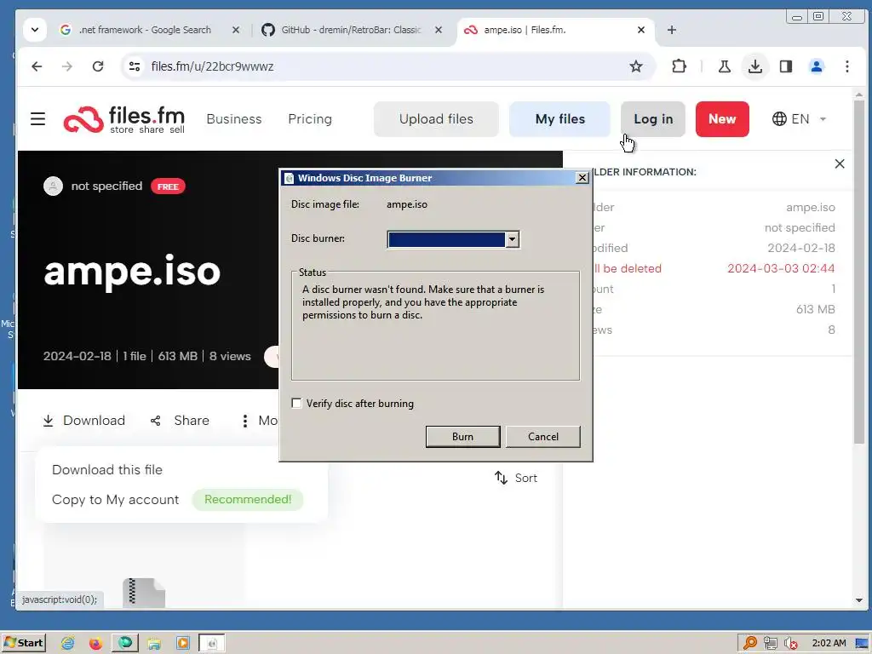Close the Google Search tab
Image resolution: width=872 pixels, height=654 pixels.
[236, 30]
